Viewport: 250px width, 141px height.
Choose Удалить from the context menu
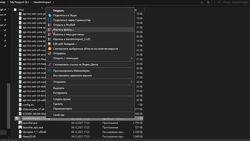coord(58,104)
